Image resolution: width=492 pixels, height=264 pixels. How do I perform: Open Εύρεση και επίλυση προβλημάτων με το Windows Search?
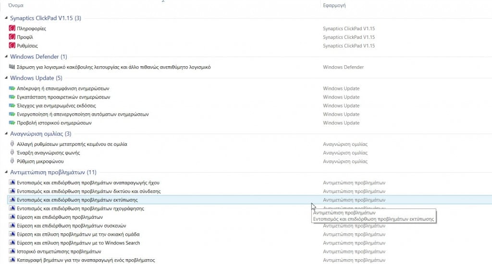[78, 243]
